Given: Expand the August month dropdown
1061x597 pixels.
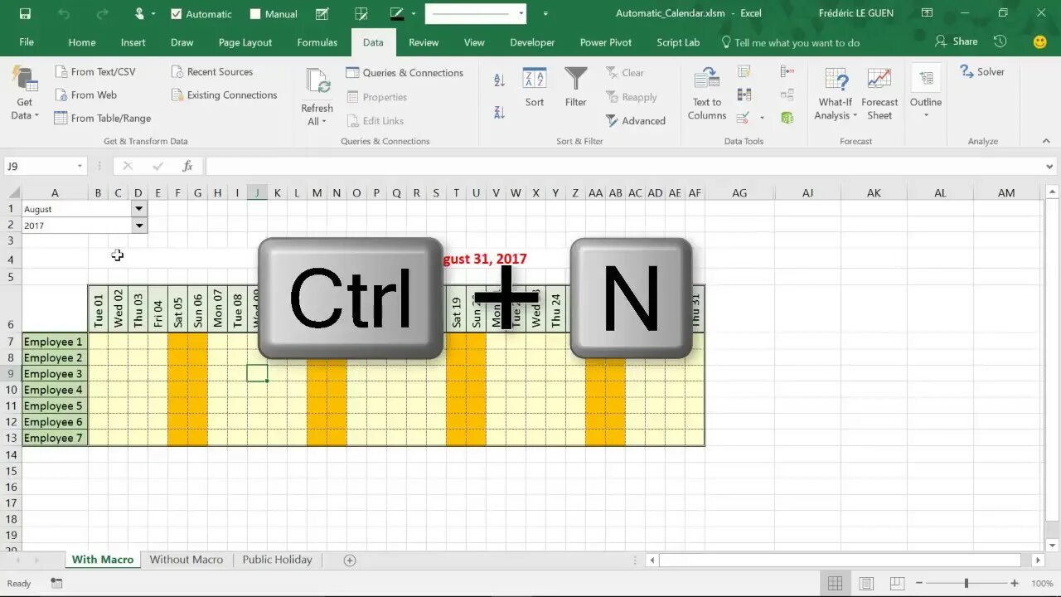Looking at the screenshot, I should click(139, 209).
